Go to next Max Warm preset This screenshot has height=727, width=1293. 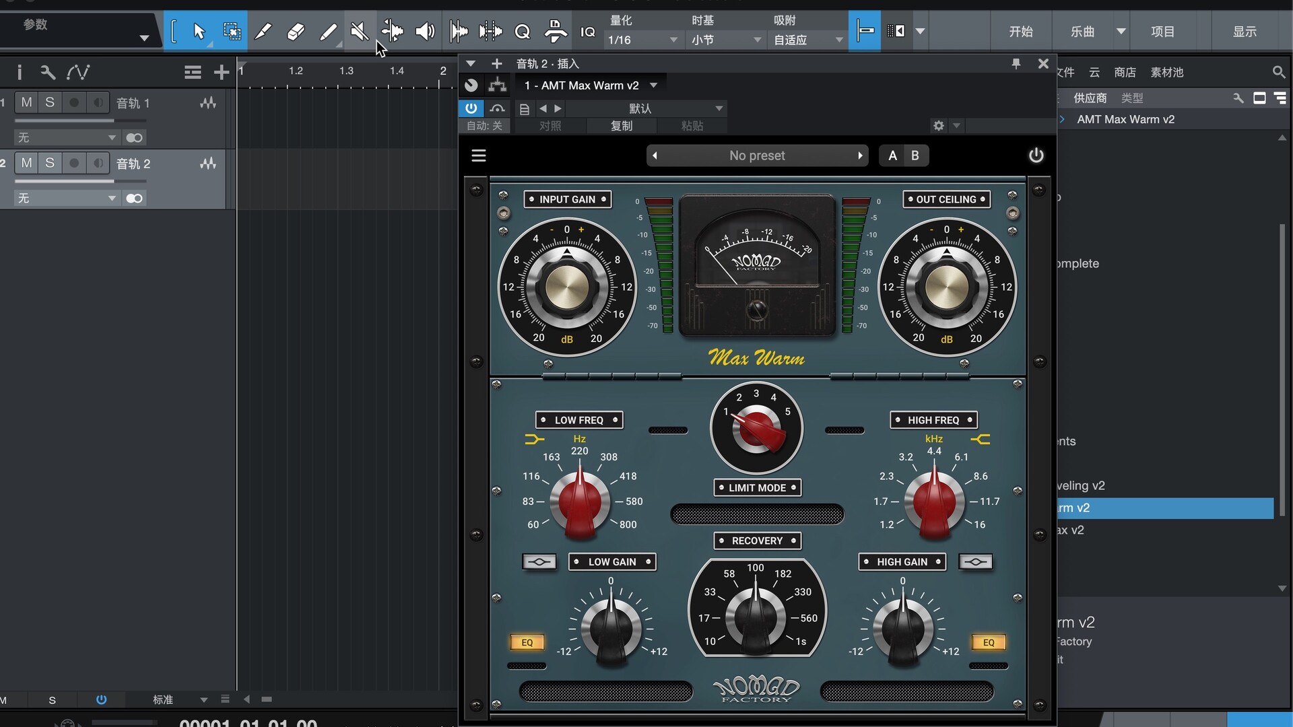click(x=860, y=155)
